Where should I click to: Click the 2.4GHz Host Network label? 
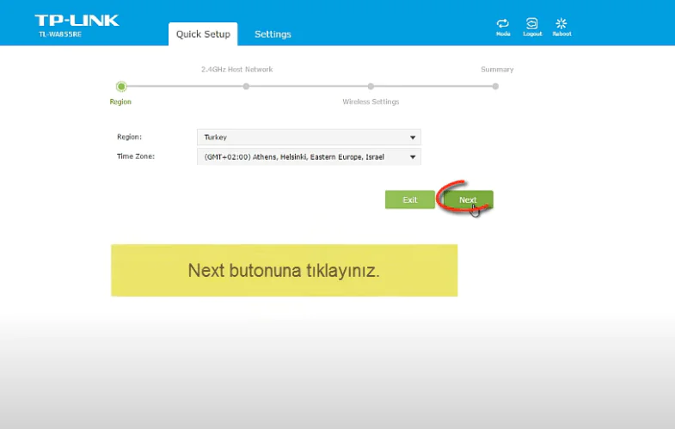pyautogui.click(x=236, y=70)
